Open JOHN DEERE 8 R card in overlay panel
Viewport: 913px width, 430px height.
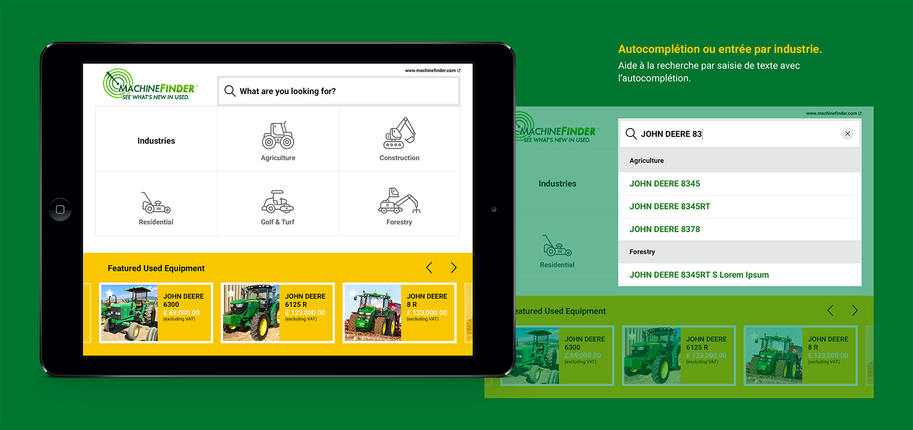[x=801, y=355]
